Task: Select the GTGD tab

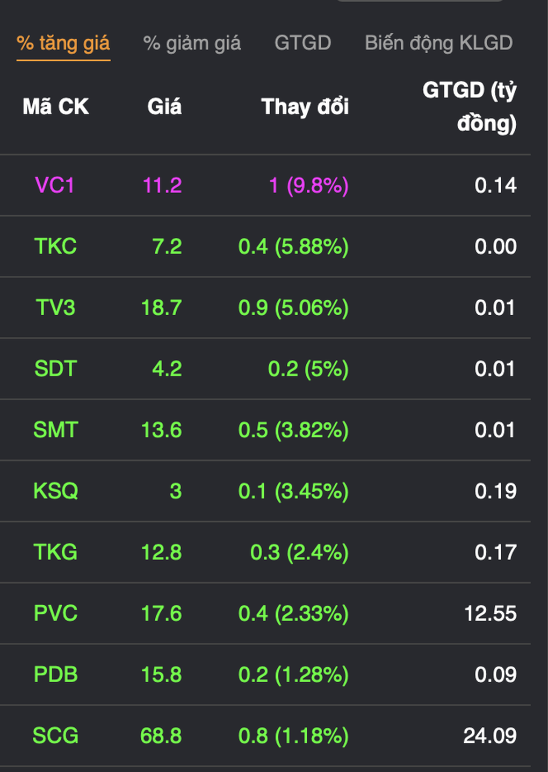Action: coord(302,43)
